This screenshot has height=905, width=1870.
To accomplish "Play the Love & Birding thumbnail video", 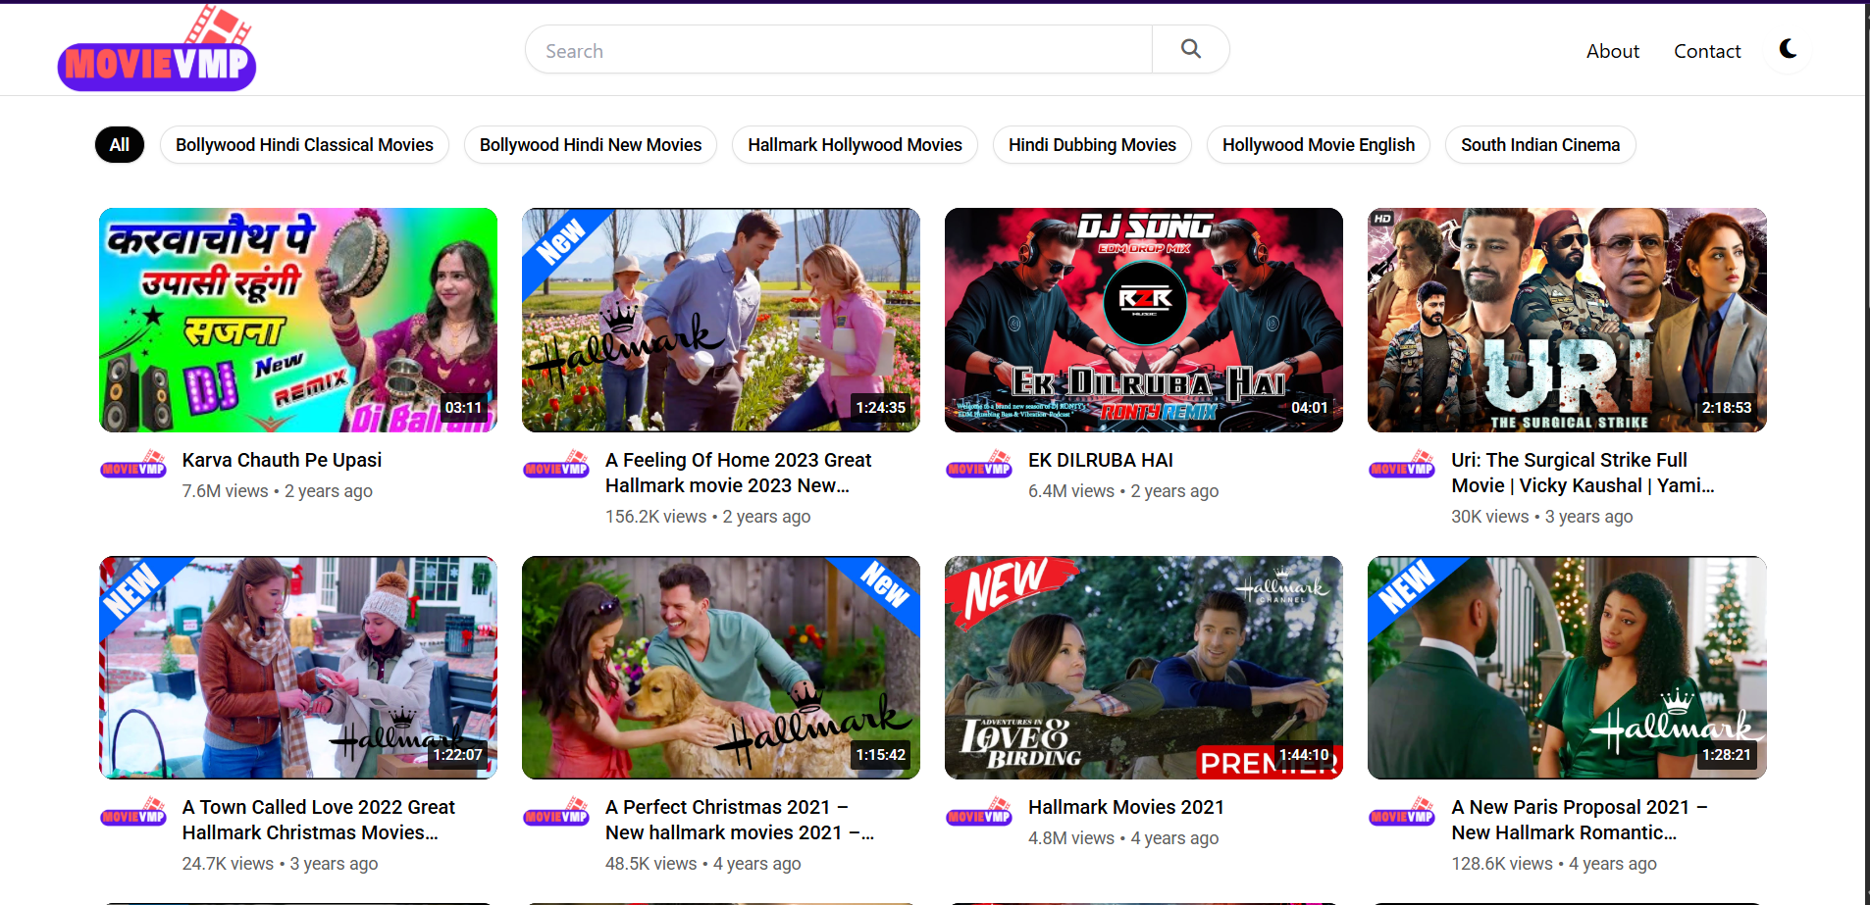I will tap(1143, 668).
